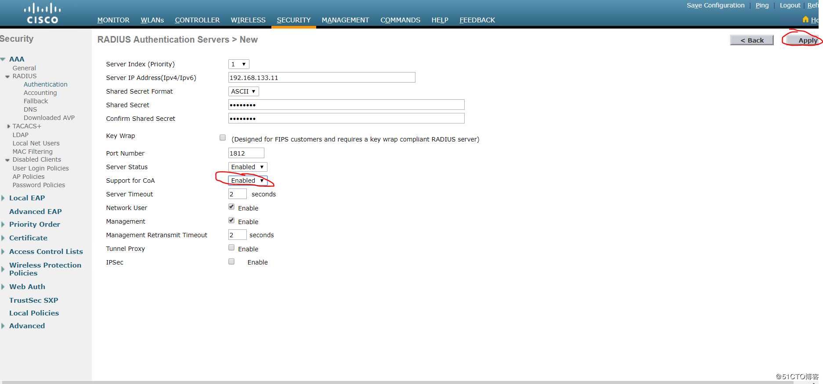Click the Ping link
The height and width of the screenshot is (384, 823).
pyautogui.click(x=762, y=5)
